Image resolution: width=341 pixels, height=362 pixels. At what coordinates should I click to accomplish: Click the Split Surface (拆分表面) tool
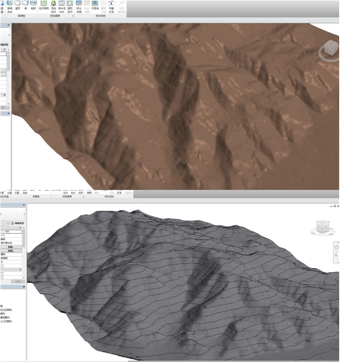click(x=79, y=6)
